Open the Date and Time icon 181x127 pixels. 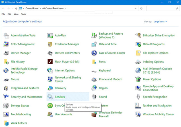coord(94,44)
